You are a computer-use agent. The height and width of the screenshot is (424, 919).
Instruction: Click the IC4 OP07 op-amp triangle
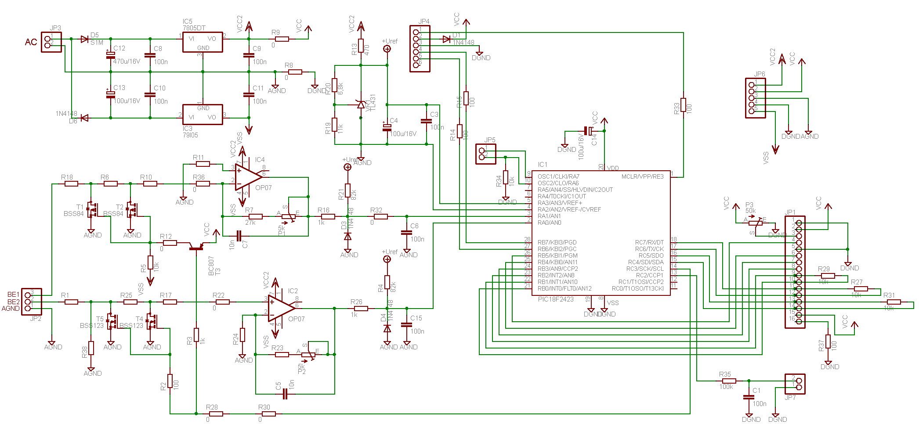click(x=248, y=177)
